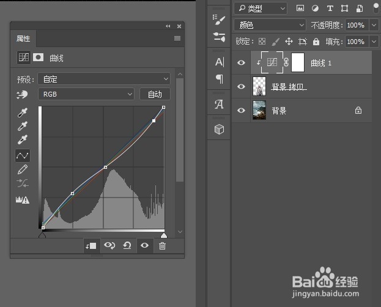Screen dimensions: 381x307
Task: Select the 曲线 1 layer mask thumbnail
Action: coord(298,62)
